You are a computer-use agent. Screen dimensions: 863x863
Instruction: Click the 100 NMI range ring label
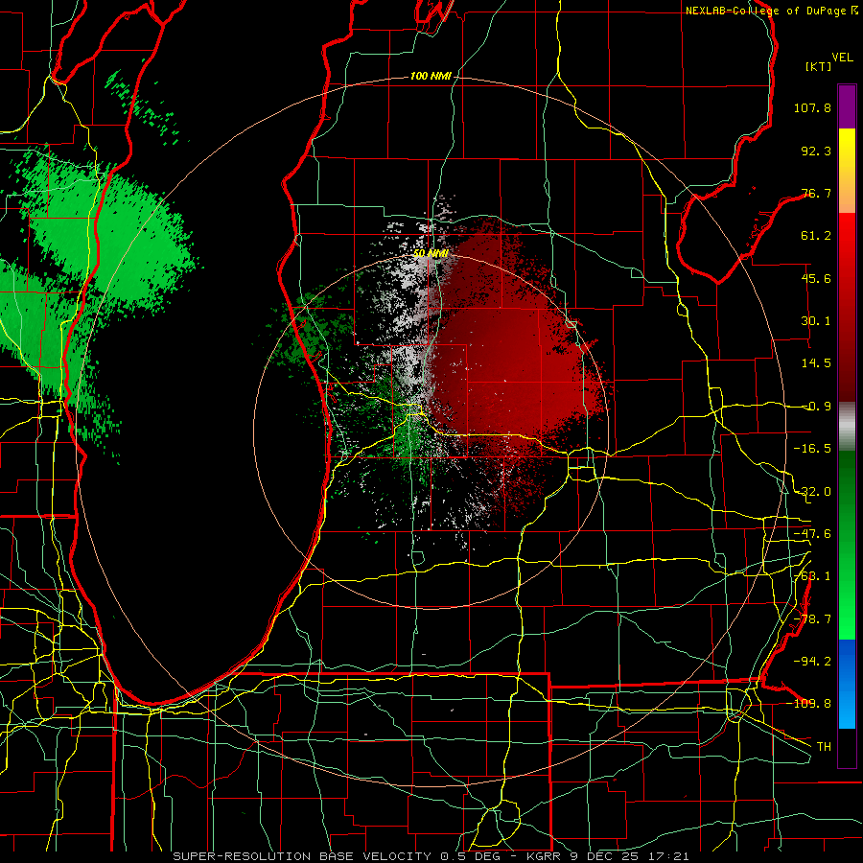pyautogui.click(x=431, y=76)
